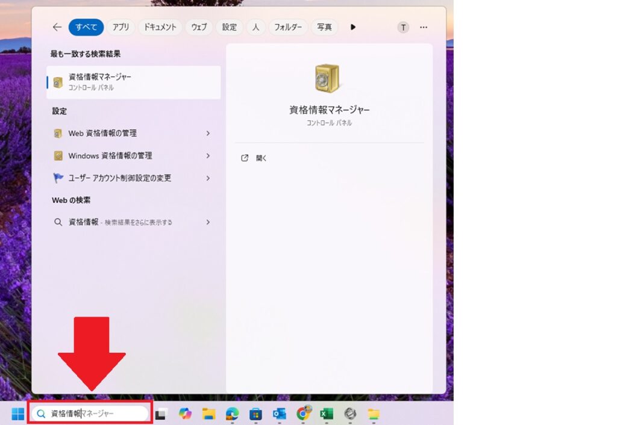
Task: Expand ユーザー アカウント制御設定の変更 chevron
Action: tap(208, 178)
